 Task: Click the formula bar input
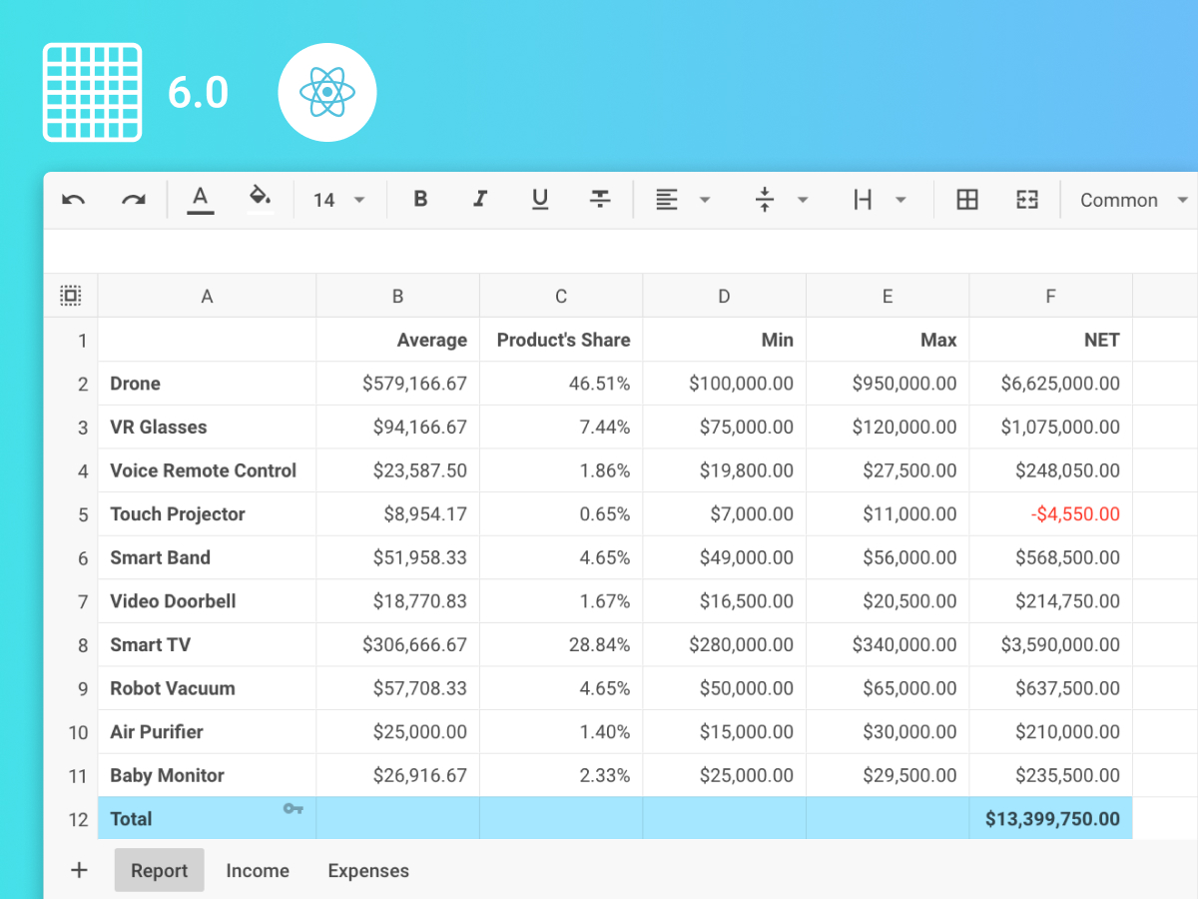(x=620, y=252)
